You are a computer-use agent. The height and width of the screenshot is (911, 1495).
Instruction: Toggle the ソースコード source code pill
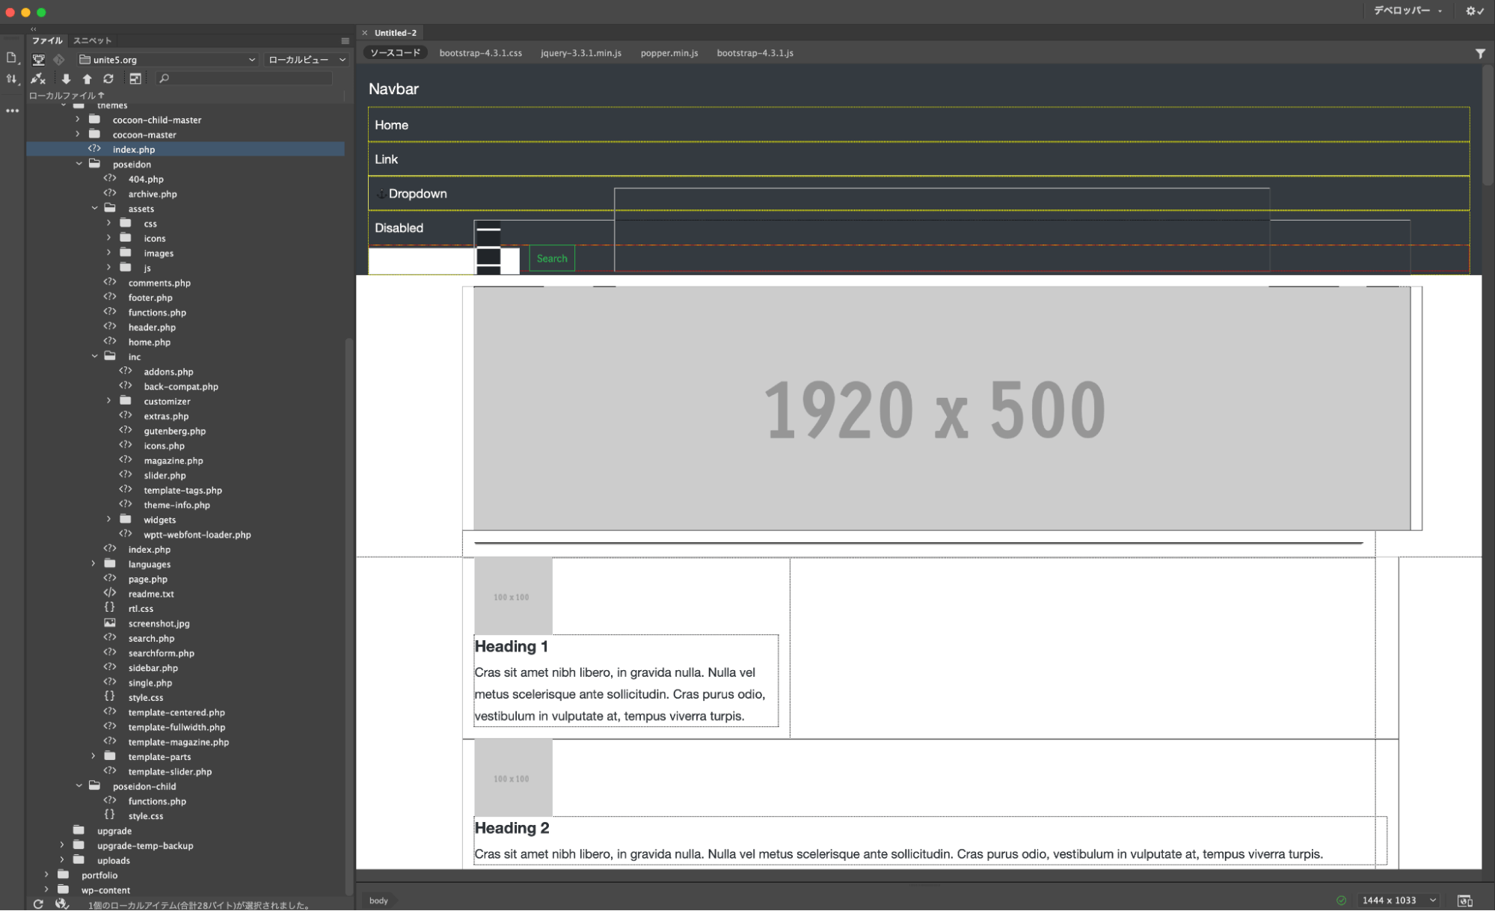pyautogui.click(x=396, y=53)
